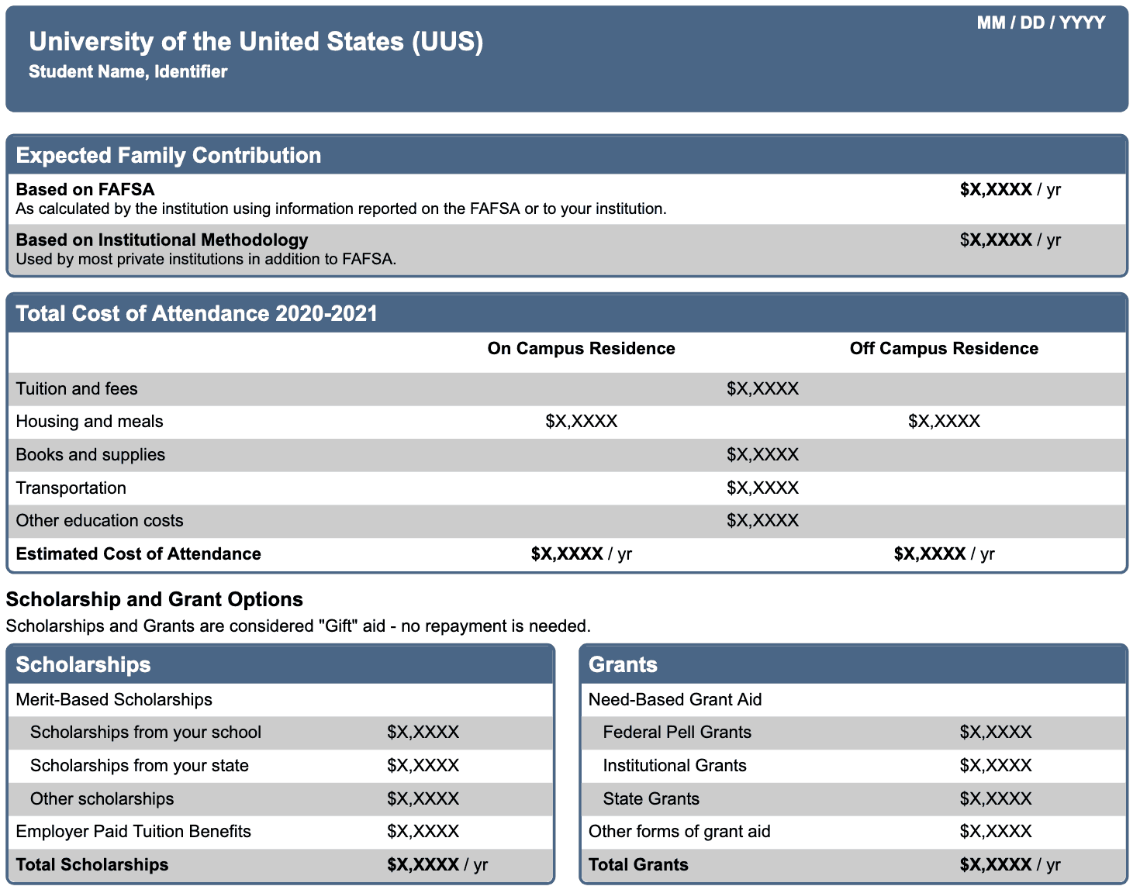Click the On Campus Residence column header
The height and width of the screenshot is (893, 1140).
click(x=581, y=349)
